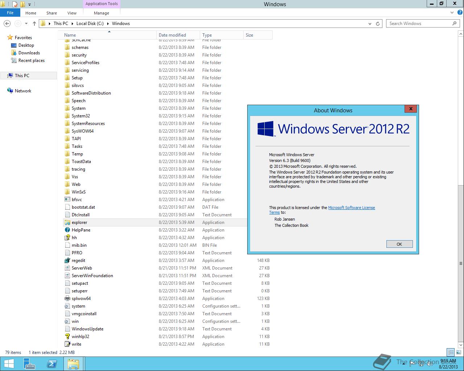Select the system configuration settings icon
This screenshot has width=464, height=371.
[x=67, y=306]
